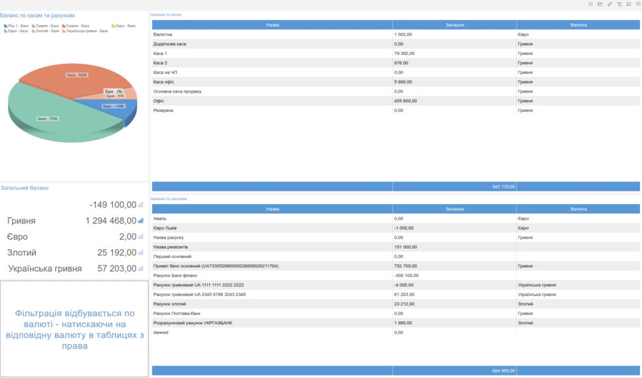
Task: Click the rightmost top toolbar icon
Action: click(638, 4)
